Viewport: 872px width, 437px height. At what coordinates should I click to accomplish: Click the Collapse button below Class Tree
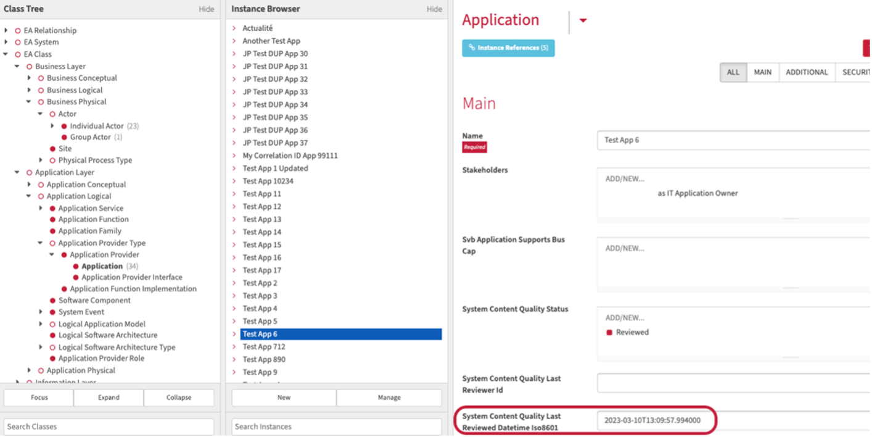point(179,397)
